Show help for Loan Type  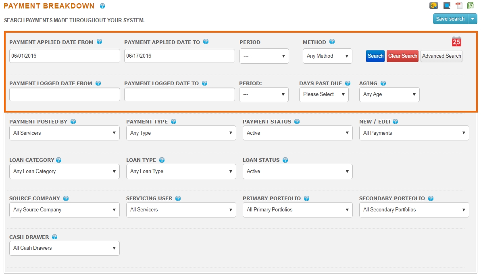[162, 160]
